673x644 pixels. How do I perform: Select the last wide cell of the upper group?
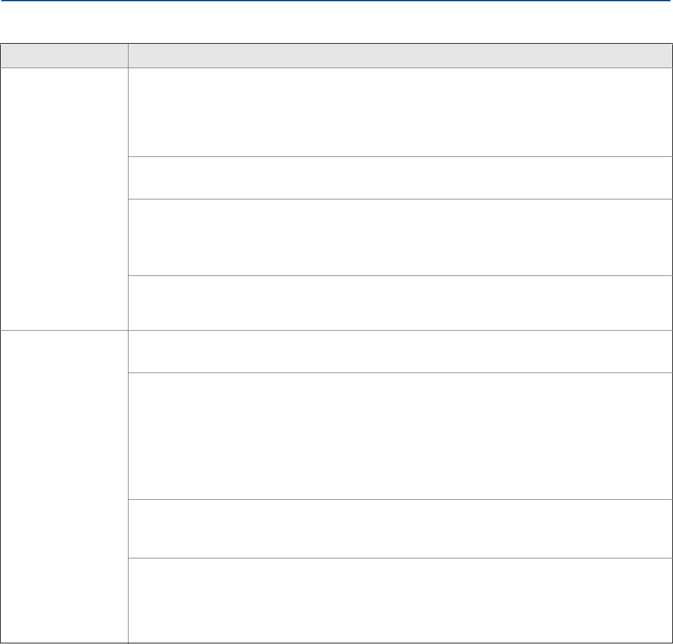pos(400,302)
